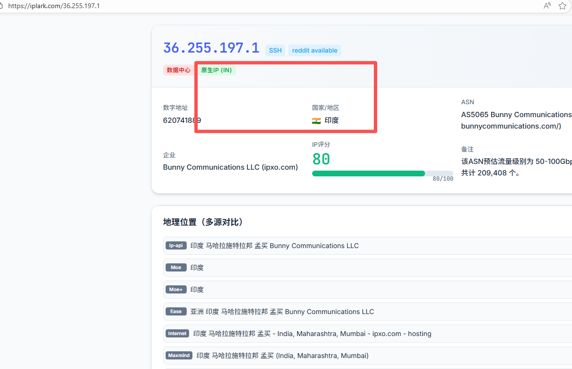The height and width of the screenshot is (369, 572).
Task: Click the Read Aloud icon in address bar
Action: (547, 6)
